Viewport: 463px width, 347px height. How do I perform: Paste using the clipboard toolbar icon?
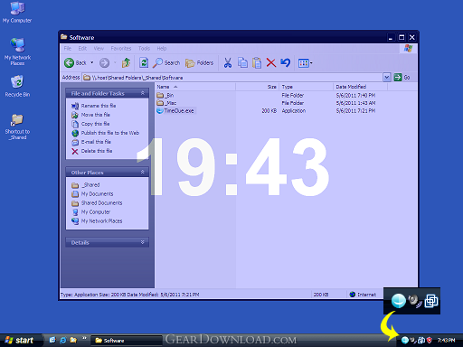pos(257,62)
